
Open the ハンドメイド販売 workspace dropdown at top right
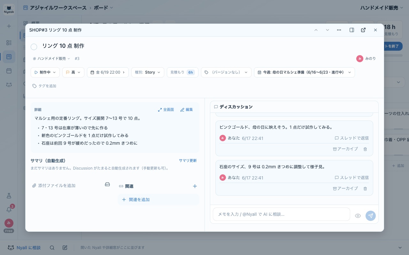pos(382,8)
